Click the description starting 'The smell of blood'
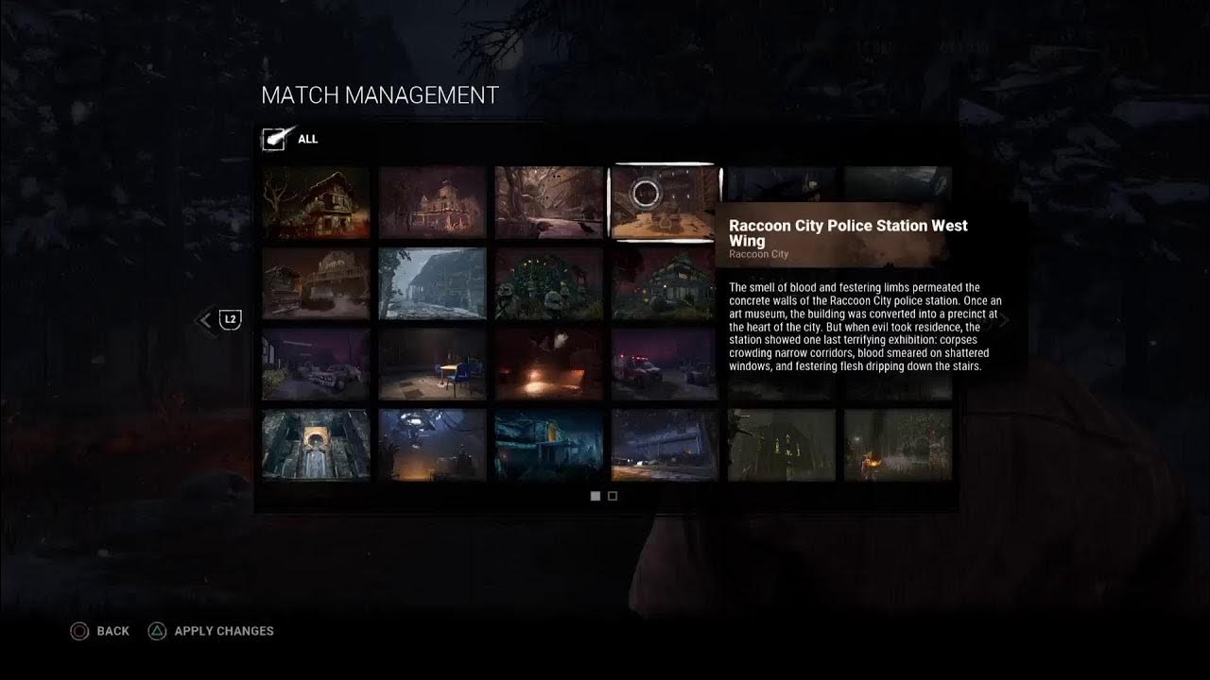This screenshot has height=680, width=1210. (865, 327)
